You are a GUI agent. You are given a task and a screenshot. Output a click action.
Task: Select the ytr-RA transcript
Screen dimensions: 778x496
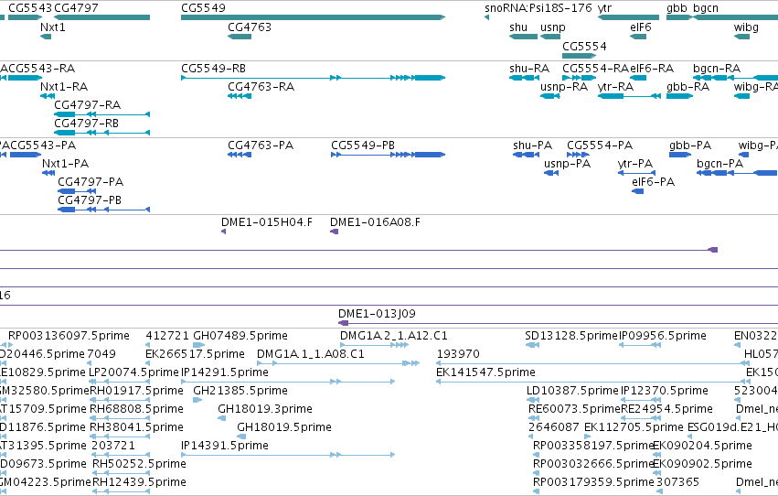point(629,96)
